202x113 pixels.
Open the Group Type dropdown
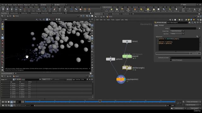(x=177, y=31)
